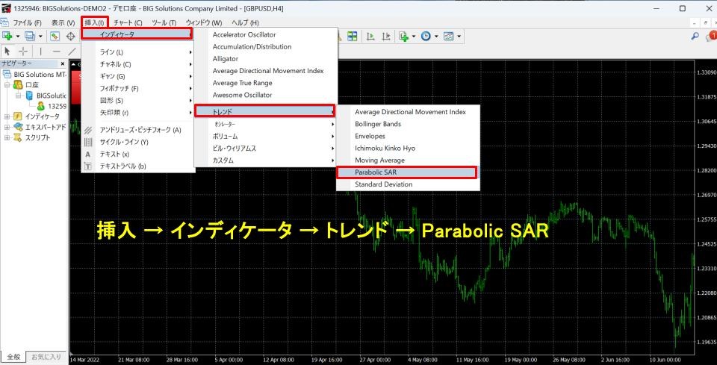717x365 pixels.
Task: Open the Templates dropdown arrow
Action: point(459,36)
